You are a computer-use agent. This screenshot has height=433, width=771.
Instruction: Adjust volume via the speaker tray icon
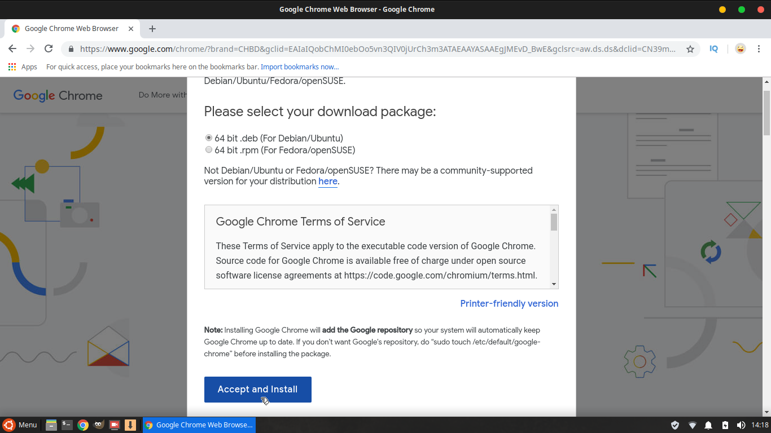(x=741, y=425)
